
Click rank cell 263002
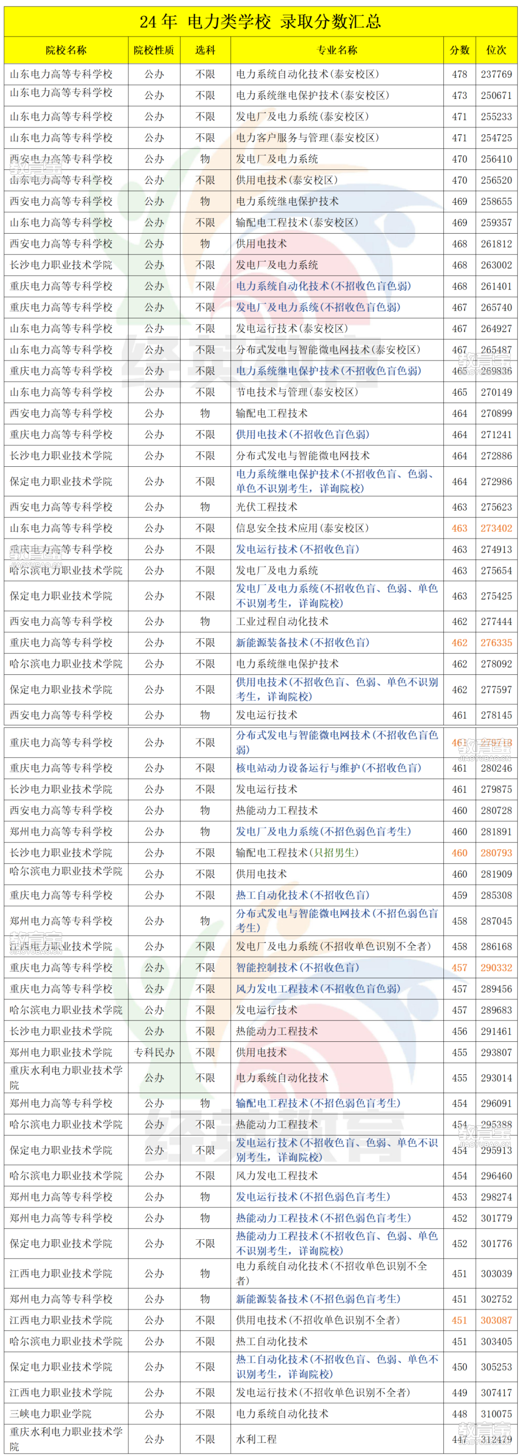[x=496, y=265]
